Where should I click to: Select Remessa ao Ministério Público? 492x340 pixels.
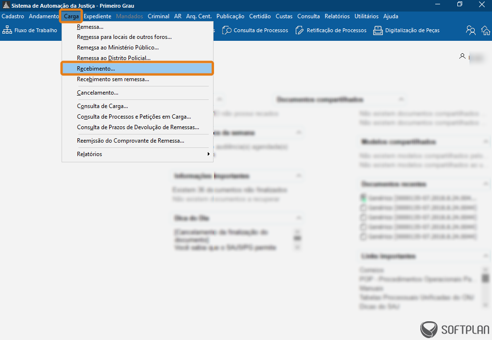138,48
